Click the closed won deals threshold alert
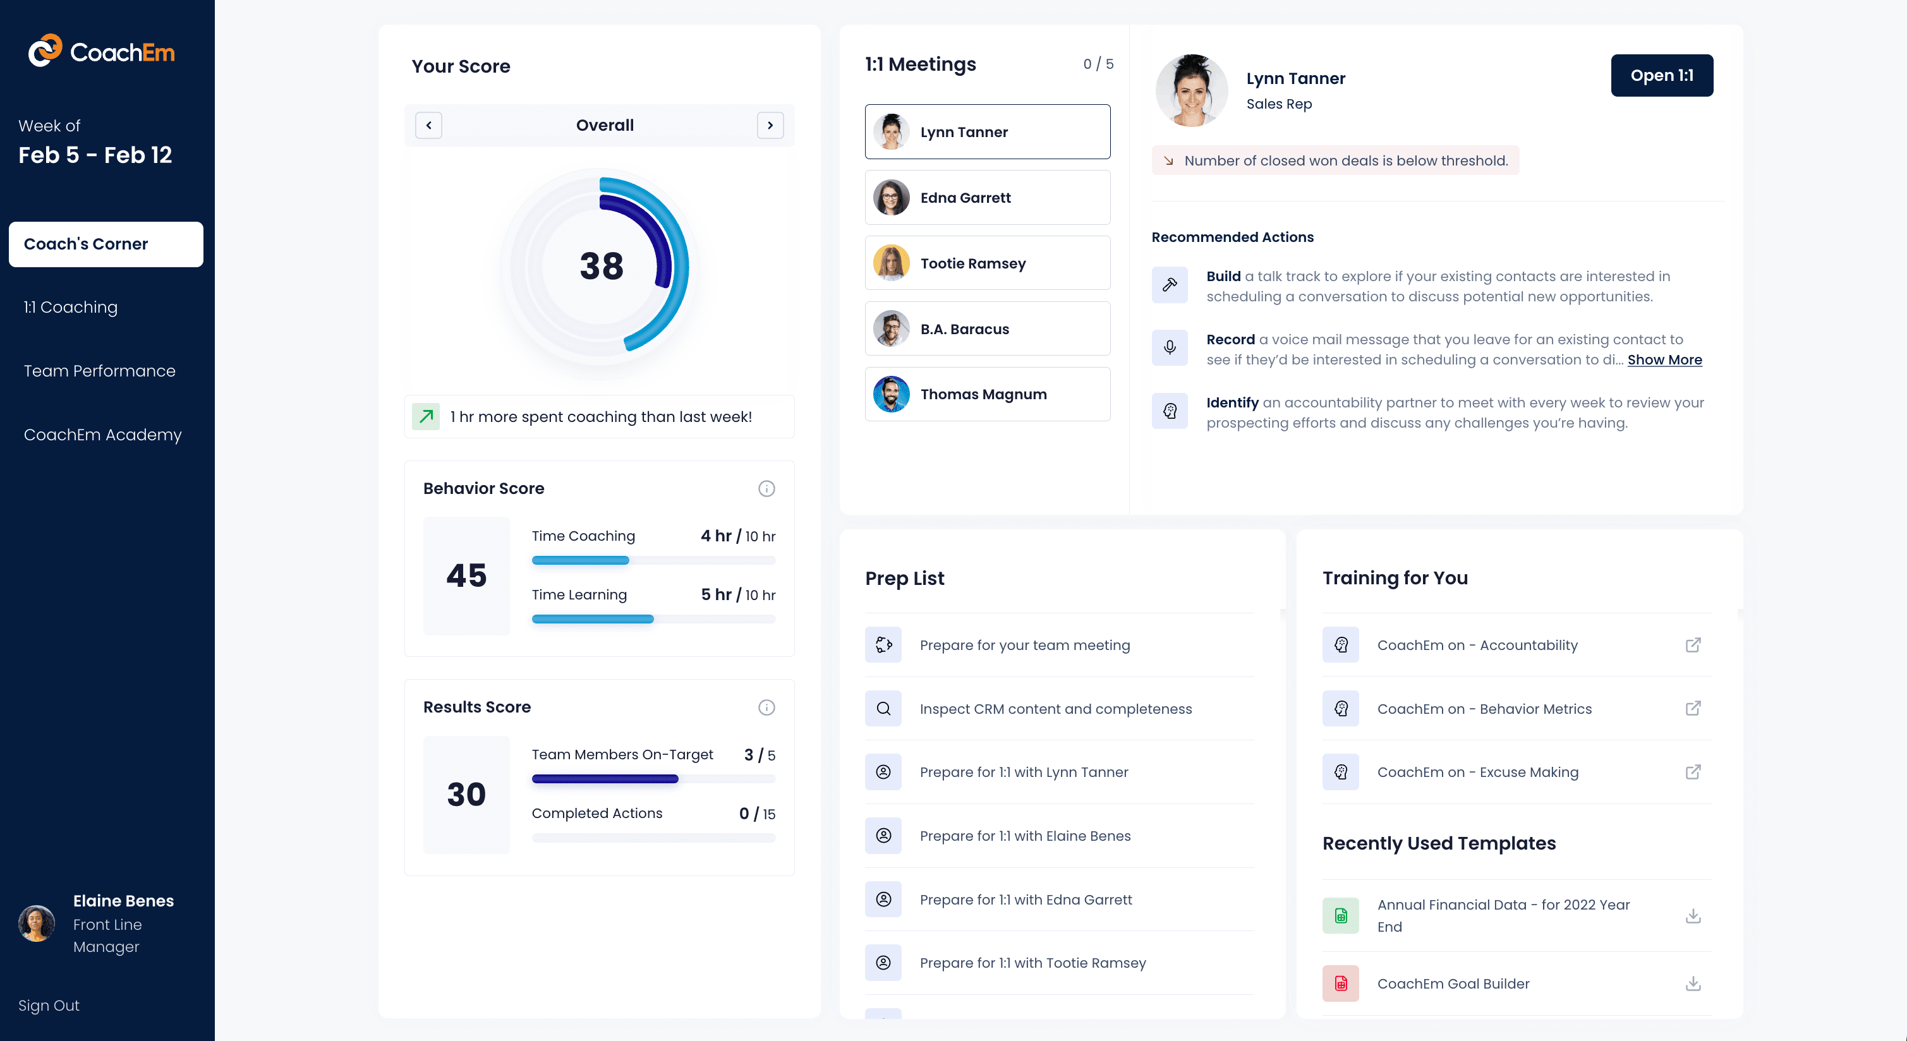Viewport: 1907px width, 1041px height. pyautogui.click(x=1336, y=160)
